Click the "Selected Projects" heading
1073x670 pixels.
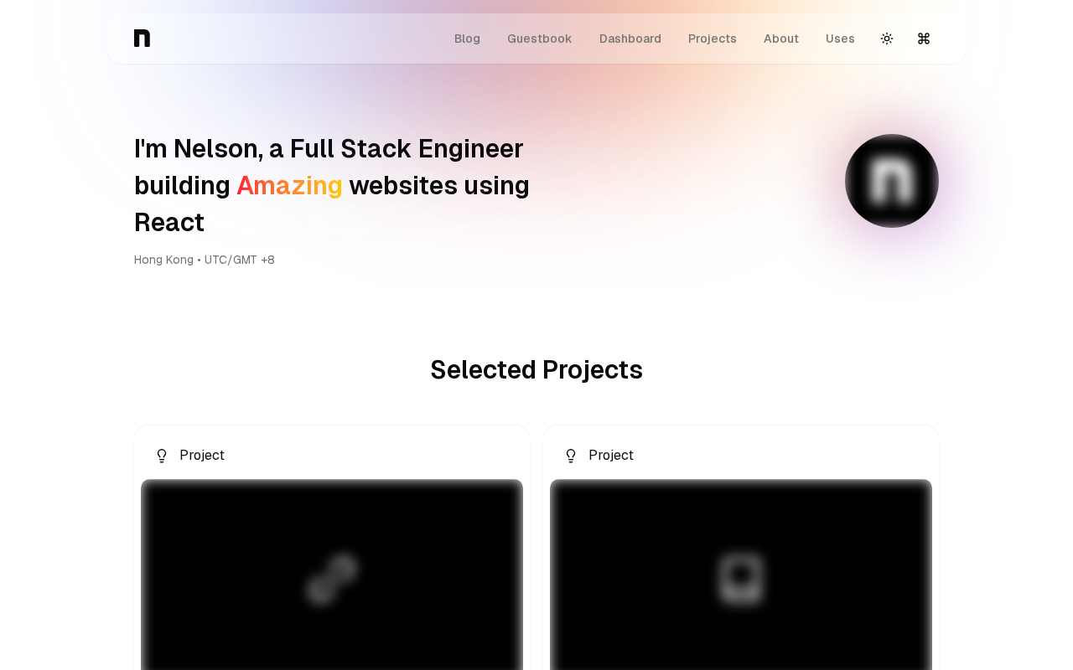[x=536, y=370]
